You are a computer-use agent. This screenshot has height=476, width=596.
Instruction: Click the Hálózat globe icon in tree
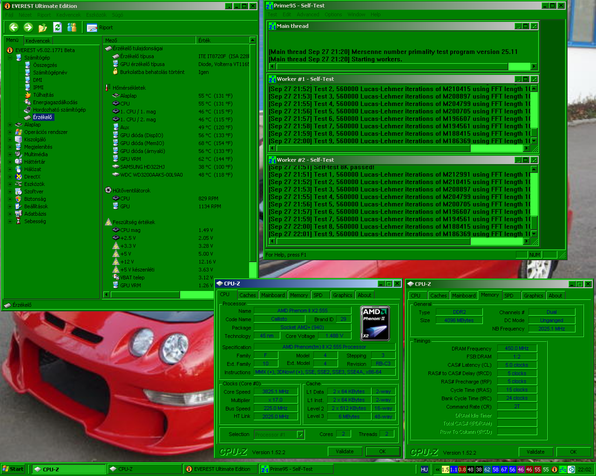point(19,169)
